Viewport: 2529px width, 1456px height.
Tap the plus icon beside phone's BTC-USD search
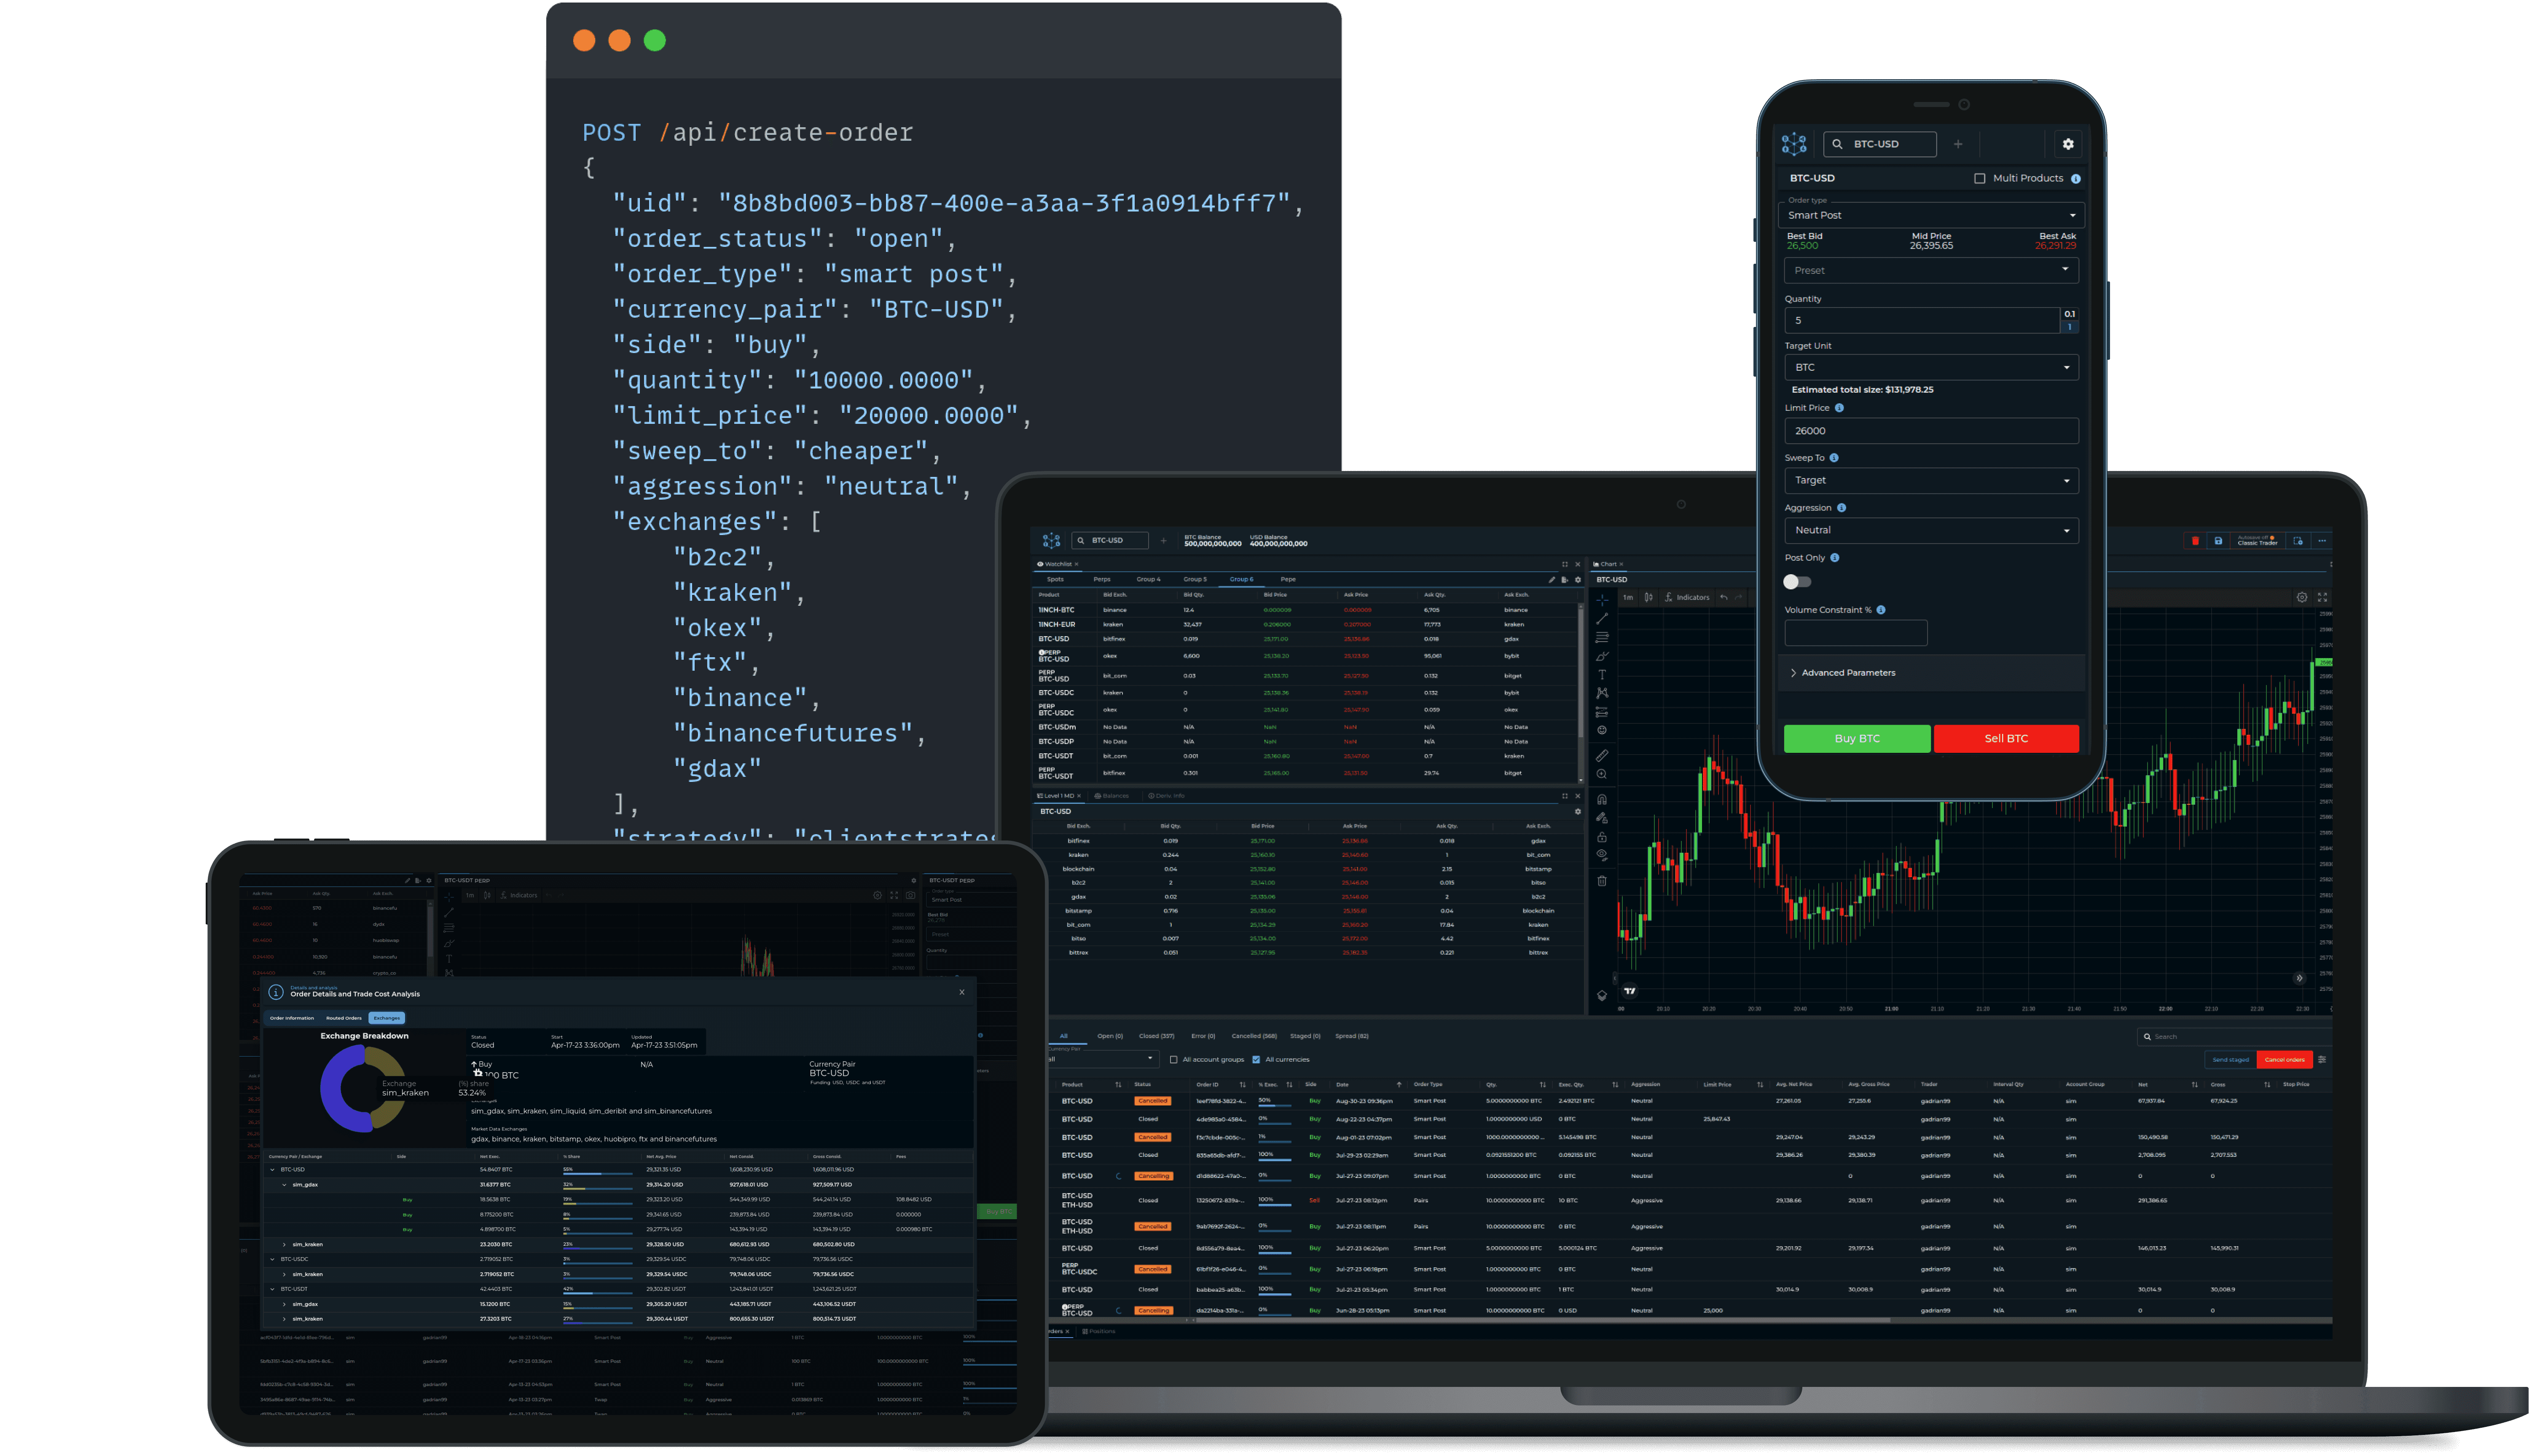pos(1958,144)
